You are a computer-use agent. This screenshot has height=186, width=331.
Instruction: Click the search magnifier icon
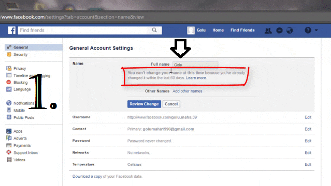154,30
